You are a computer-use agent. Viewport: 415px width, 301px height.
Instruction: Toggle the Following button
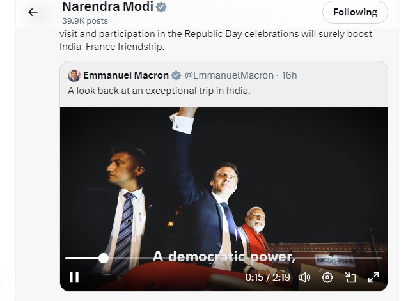355,12
